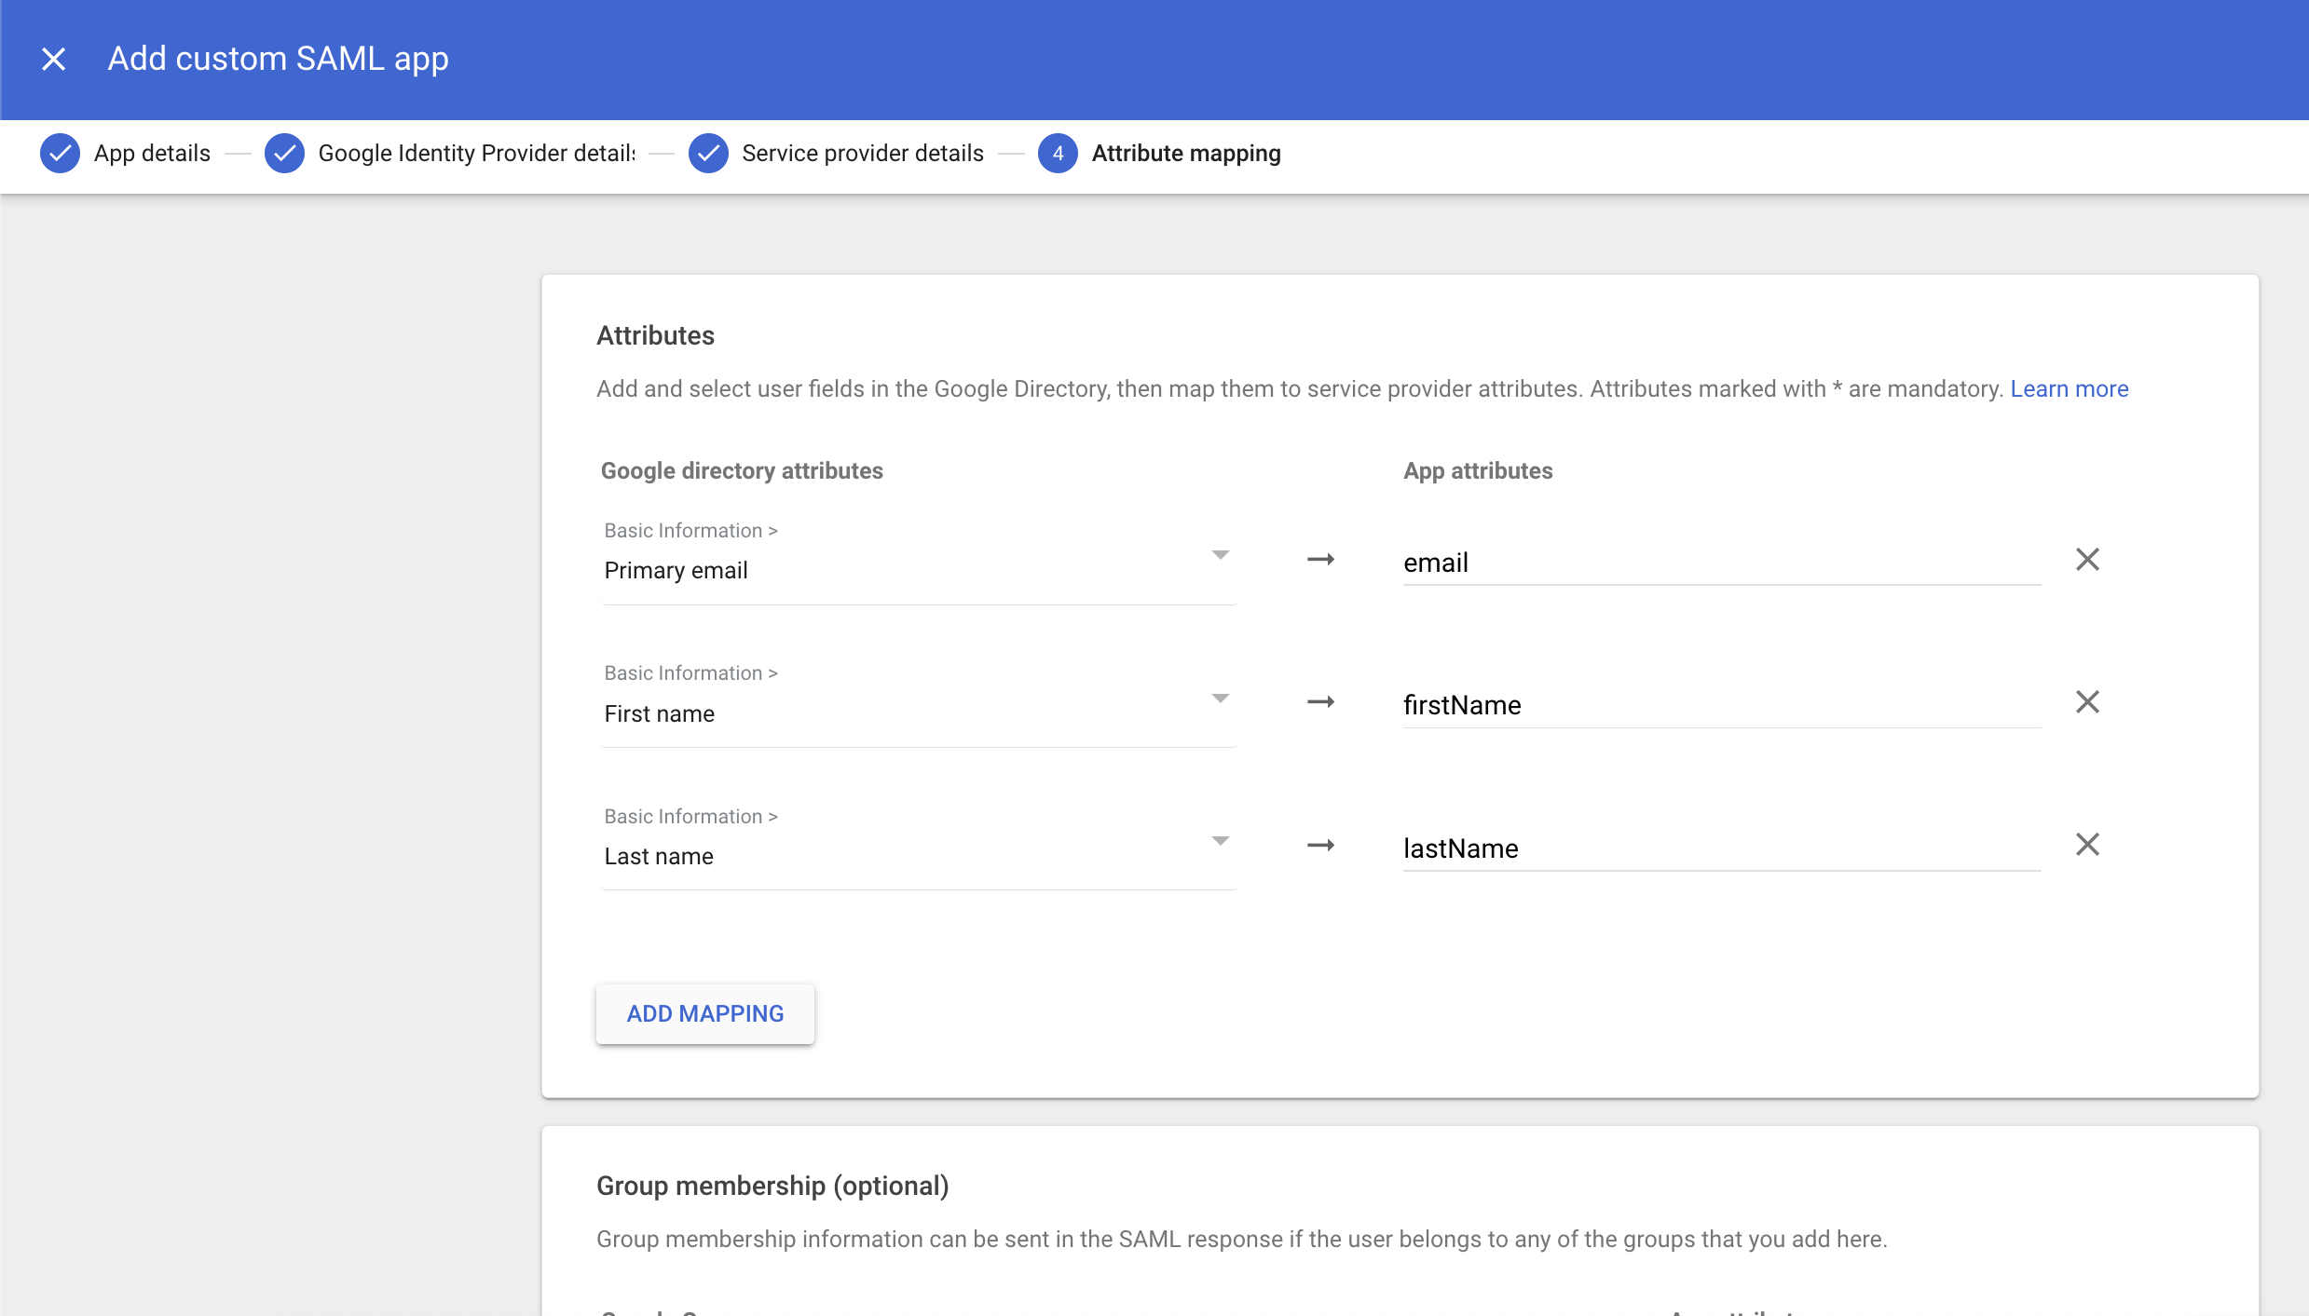Select the Attribute mapping step label
Image resolution: width=2309 pixels, height=1316 pixels.
pyautogui.click(x=1185, y=154)
